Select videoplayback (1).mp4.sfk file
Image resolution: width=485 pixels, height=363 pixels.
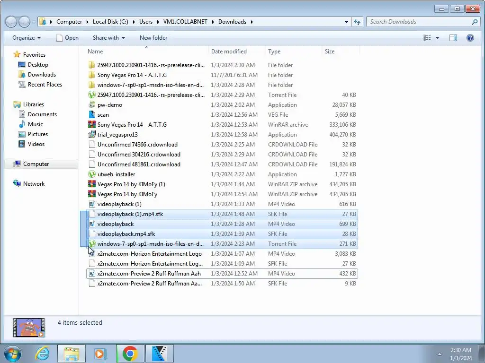[222, 214]
